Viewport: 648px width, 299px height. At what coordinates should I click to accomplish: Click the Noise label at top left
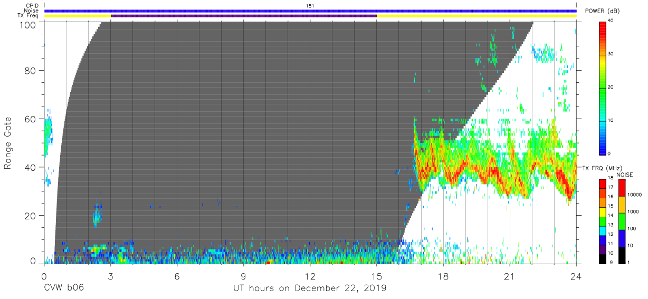(x=31, y=11)
